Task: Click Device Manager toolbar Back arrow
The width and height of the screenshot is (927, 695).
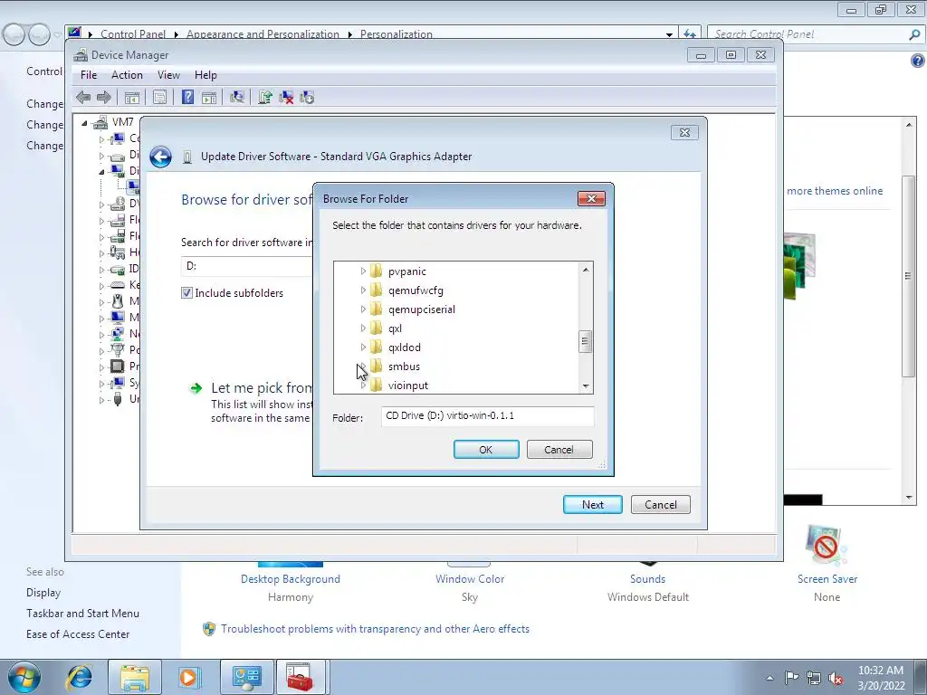Action: 83,98
